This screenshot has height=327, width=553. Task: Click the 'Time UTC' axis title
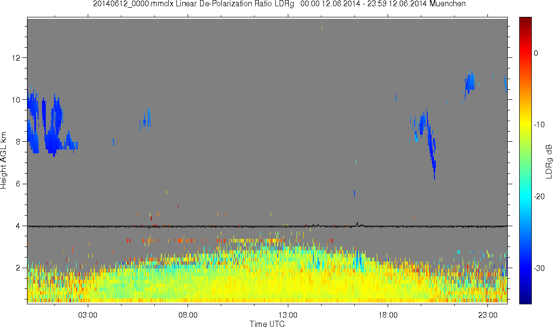[267, 324]
